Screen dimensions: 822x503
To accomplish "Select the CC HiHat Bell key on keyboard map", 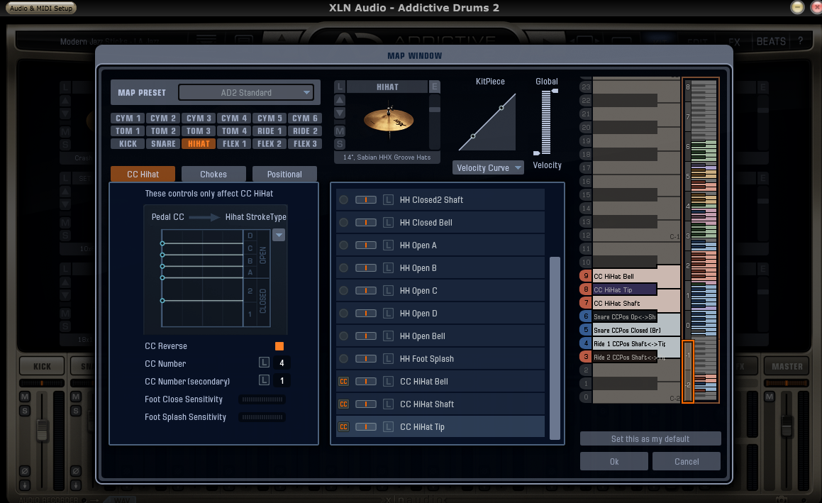I will tap(635, 277).
